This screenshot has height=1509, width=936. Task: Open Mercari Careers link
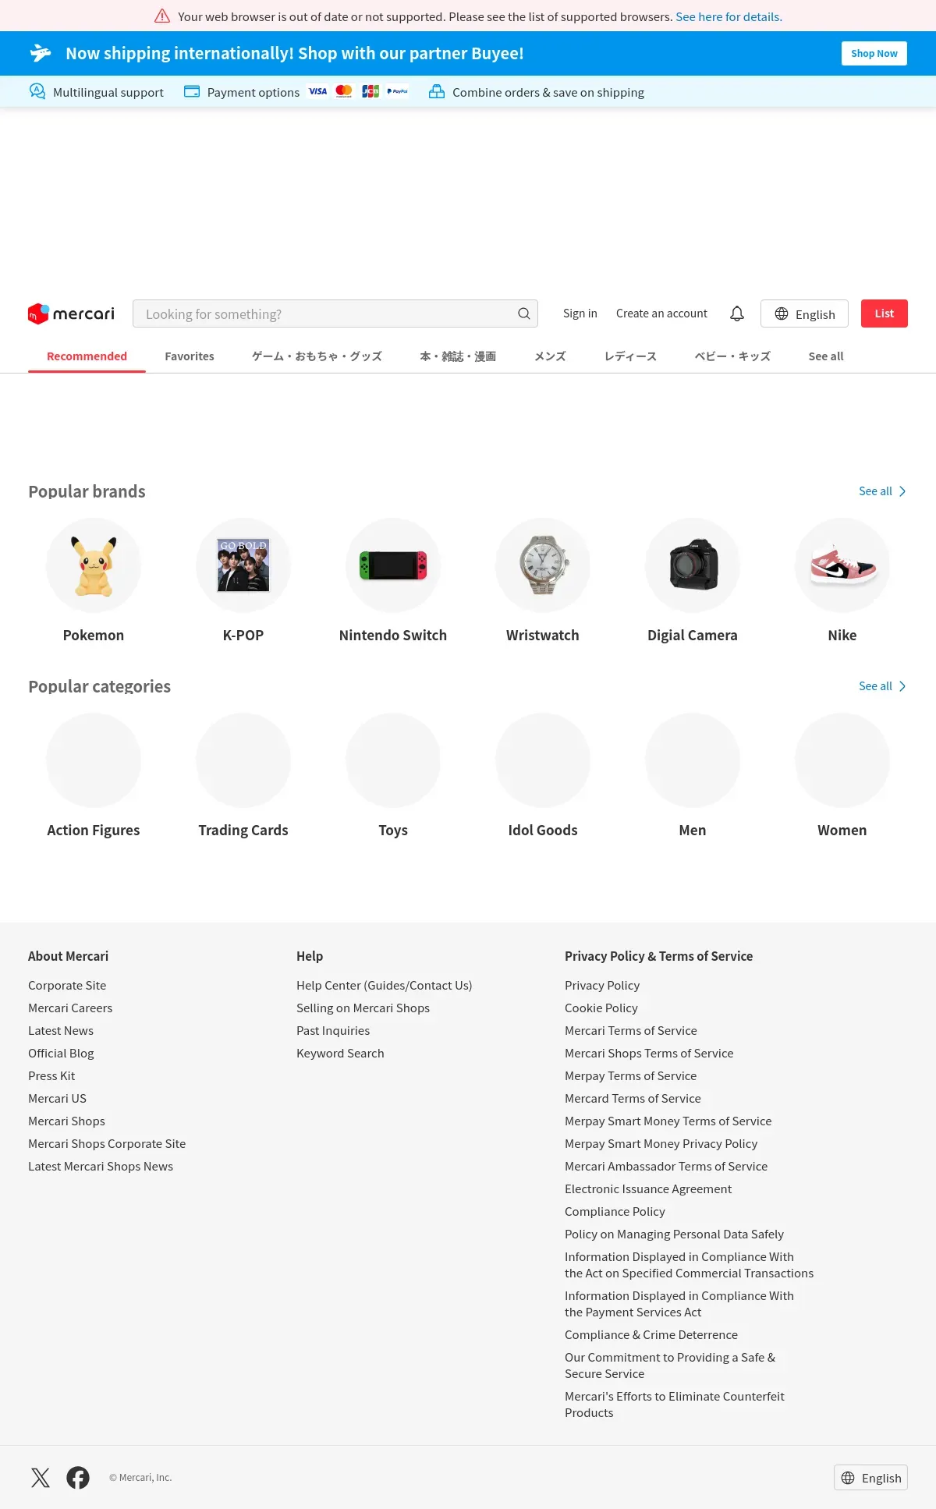(70, 1008)
